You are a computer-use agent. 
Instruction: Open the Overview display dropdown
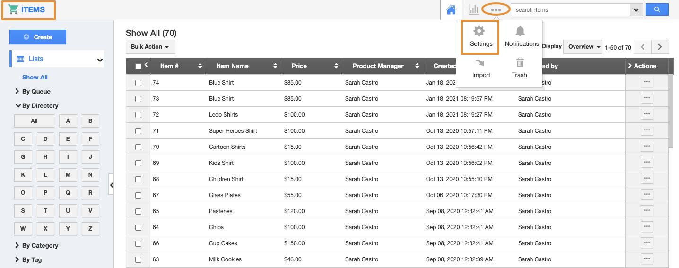584,47
